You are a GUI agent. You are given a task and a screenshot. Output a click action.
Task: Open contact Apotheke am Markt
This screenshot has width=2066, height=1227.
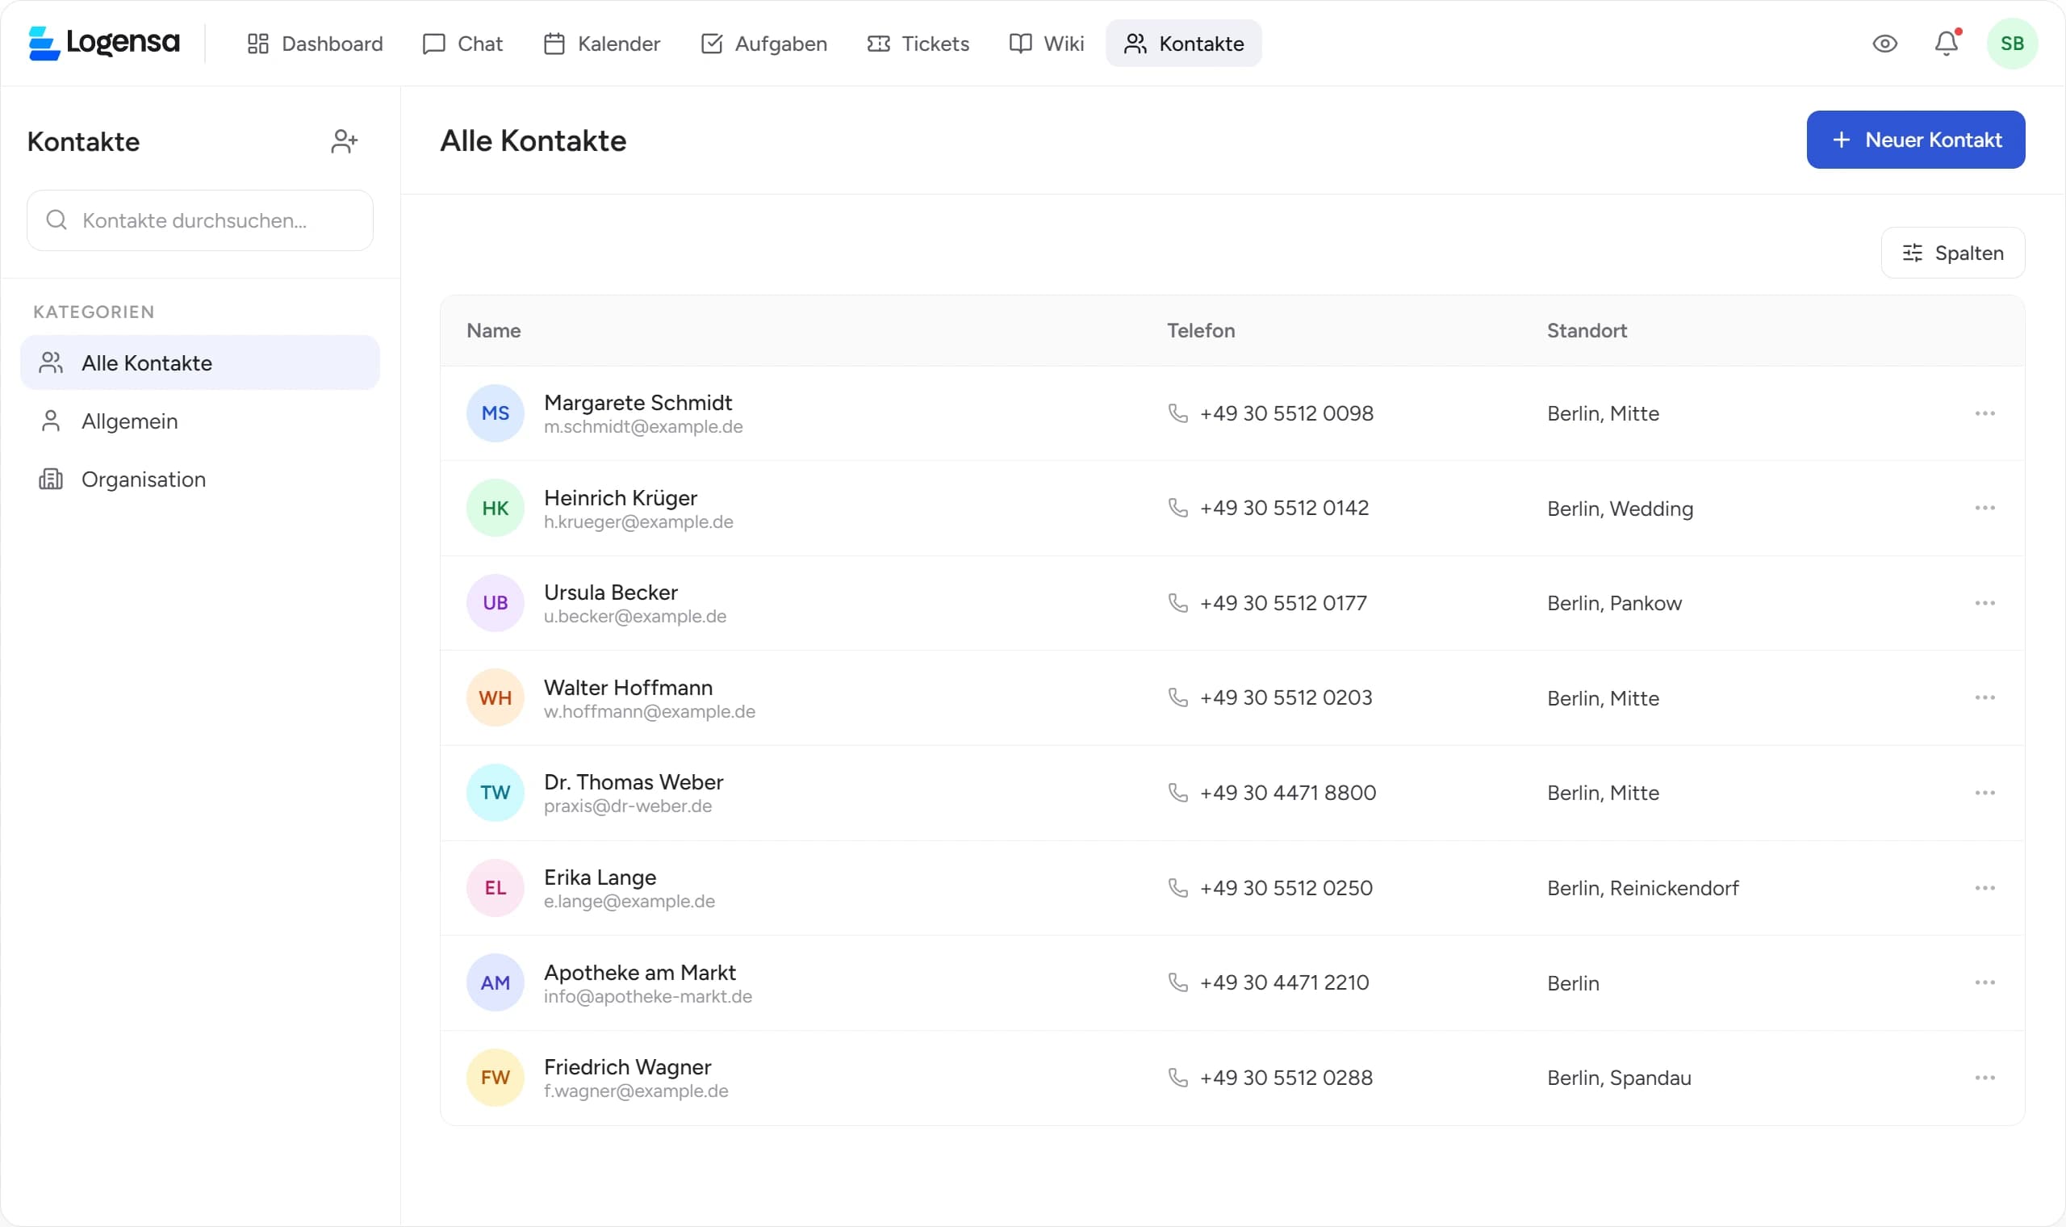click(640, 973)
